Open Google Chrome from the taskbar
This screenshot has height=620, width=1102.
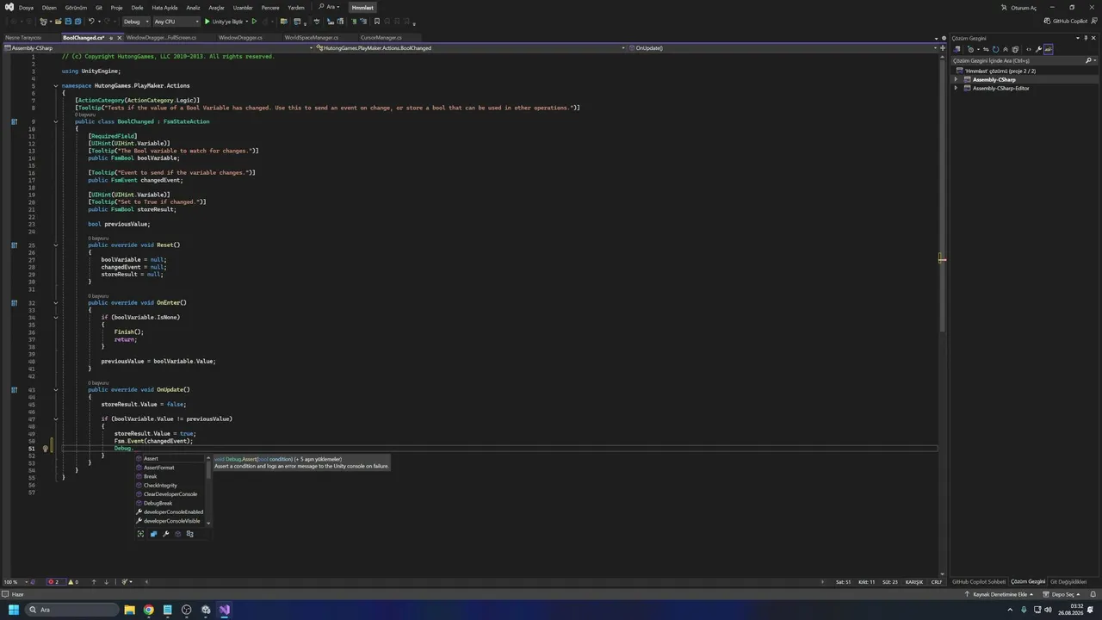(148, 610)
